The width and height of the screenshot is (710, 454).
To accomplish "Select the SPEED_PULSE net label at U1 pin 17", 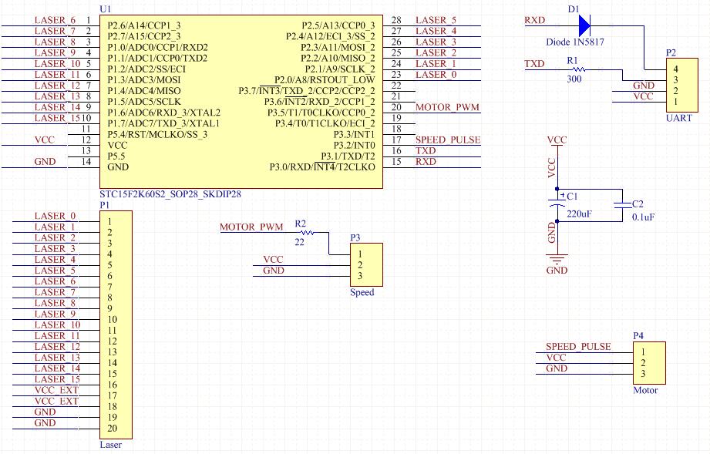I will click(x=447, y=140).
